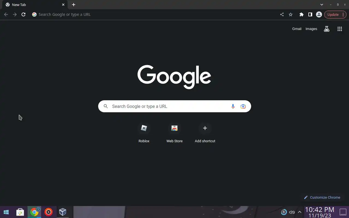Screen dimensions: 349x218
Task: Click the forward navigation arrow
Action: tap(15, 14)
